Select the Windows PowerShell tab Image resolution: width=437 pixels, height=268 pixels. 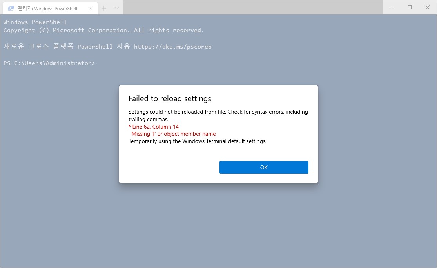tap(51, 8)
